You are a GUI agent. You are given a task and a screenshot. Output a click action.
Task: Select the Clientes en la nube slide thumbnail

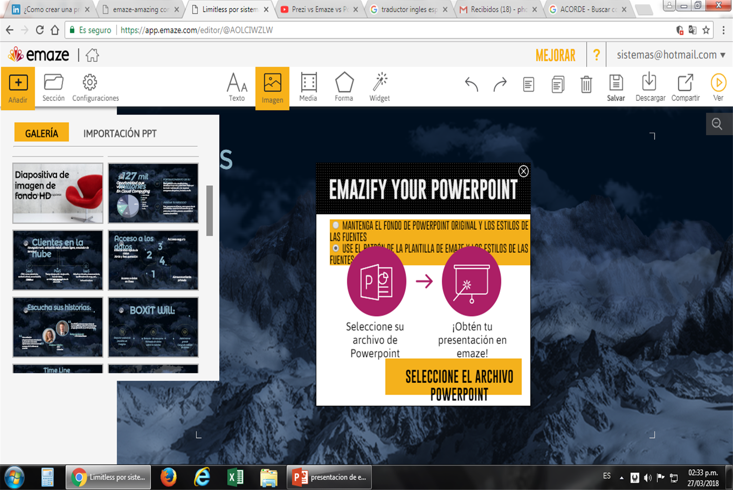click(x=58, y=260)
